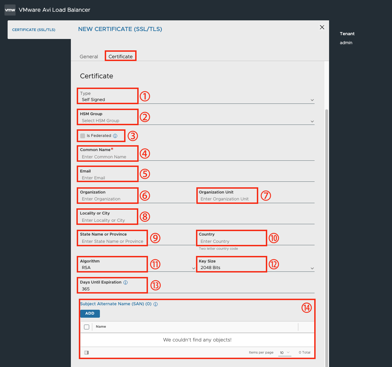Viewport: 392px width, 367px height.
Task: Click the 'Two letter country code' hint
Action: pos(218,249)
